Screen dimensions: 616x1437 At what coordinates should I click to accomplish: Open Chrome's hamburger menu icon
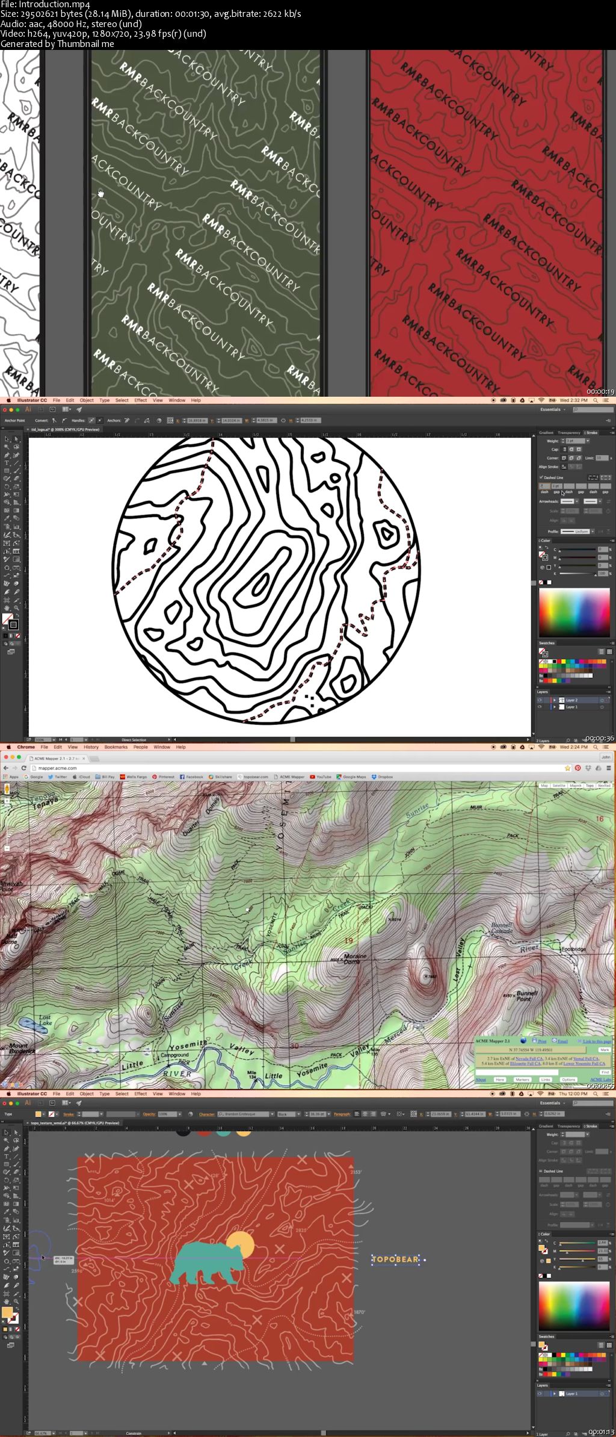608,768
